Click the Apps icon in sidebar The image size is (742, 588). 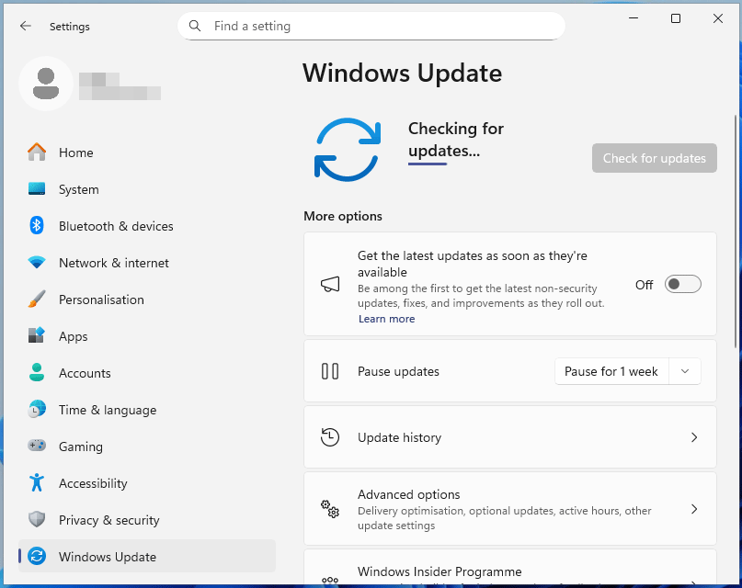pyautogui.click(x=37, y=335)
